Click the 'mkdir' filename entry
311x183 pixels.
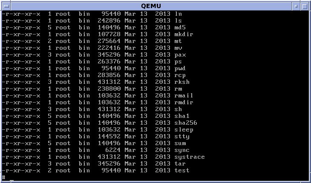point(184,34)
